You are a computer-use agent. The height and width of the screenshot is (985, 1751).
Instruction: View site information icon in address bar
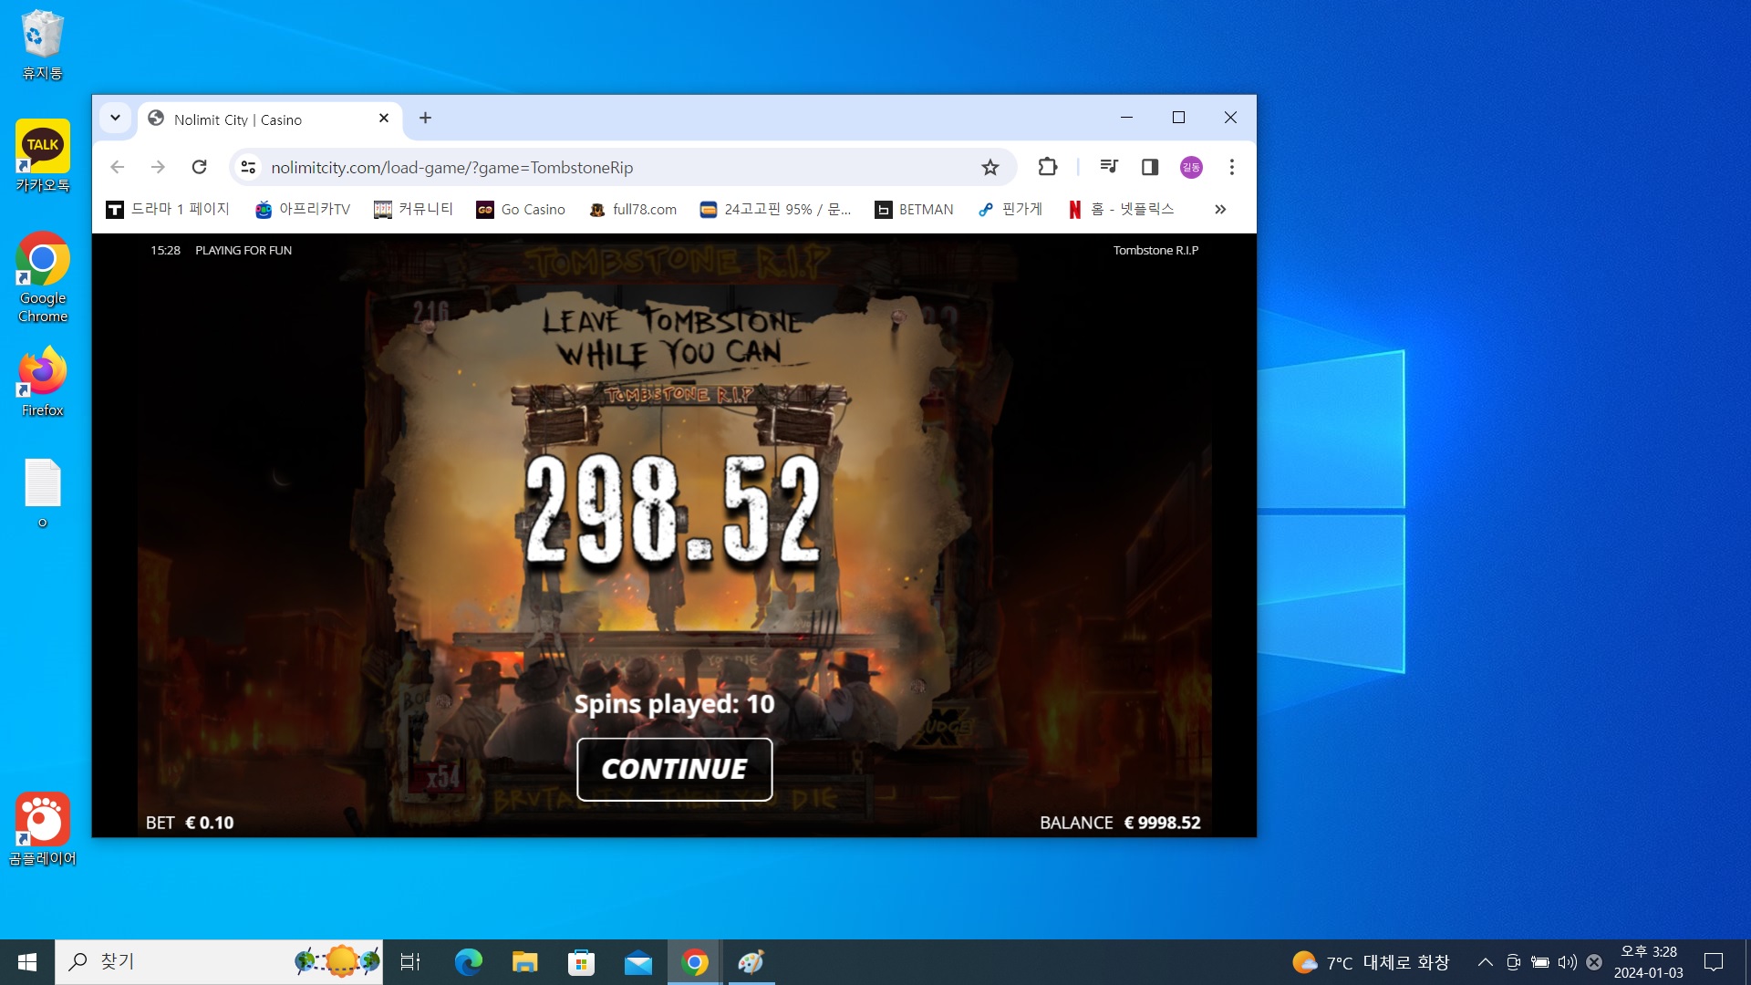tap(248, 167)
